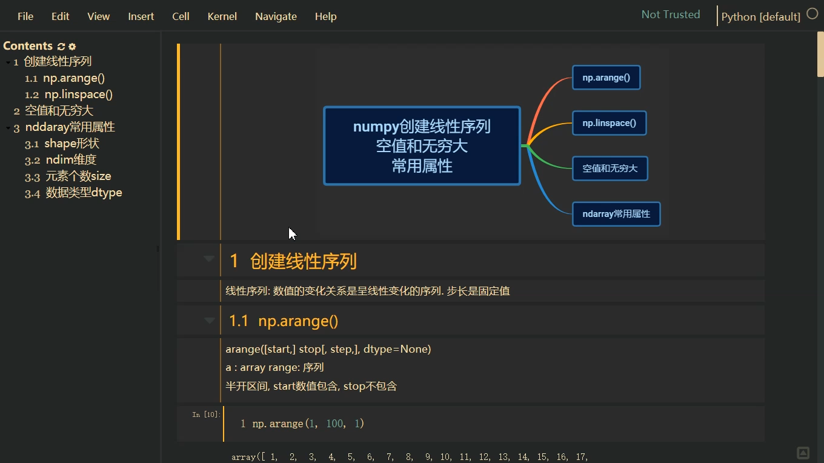This screenshot has width=824, height=463.
Task: Click the arange([start,] stop...) signature text
Action: [328, 349]
